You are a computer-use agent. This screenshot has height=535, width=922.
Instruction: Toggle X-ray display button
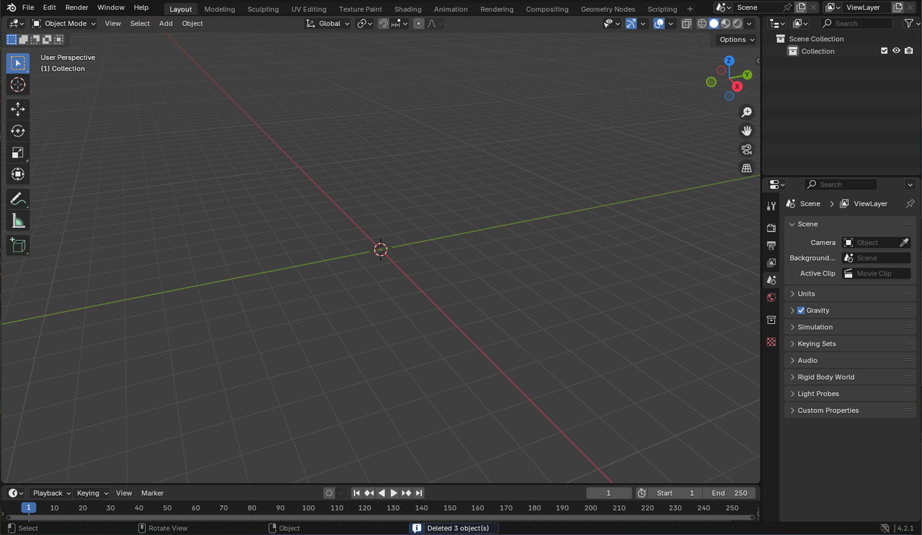tap(687, 23)
